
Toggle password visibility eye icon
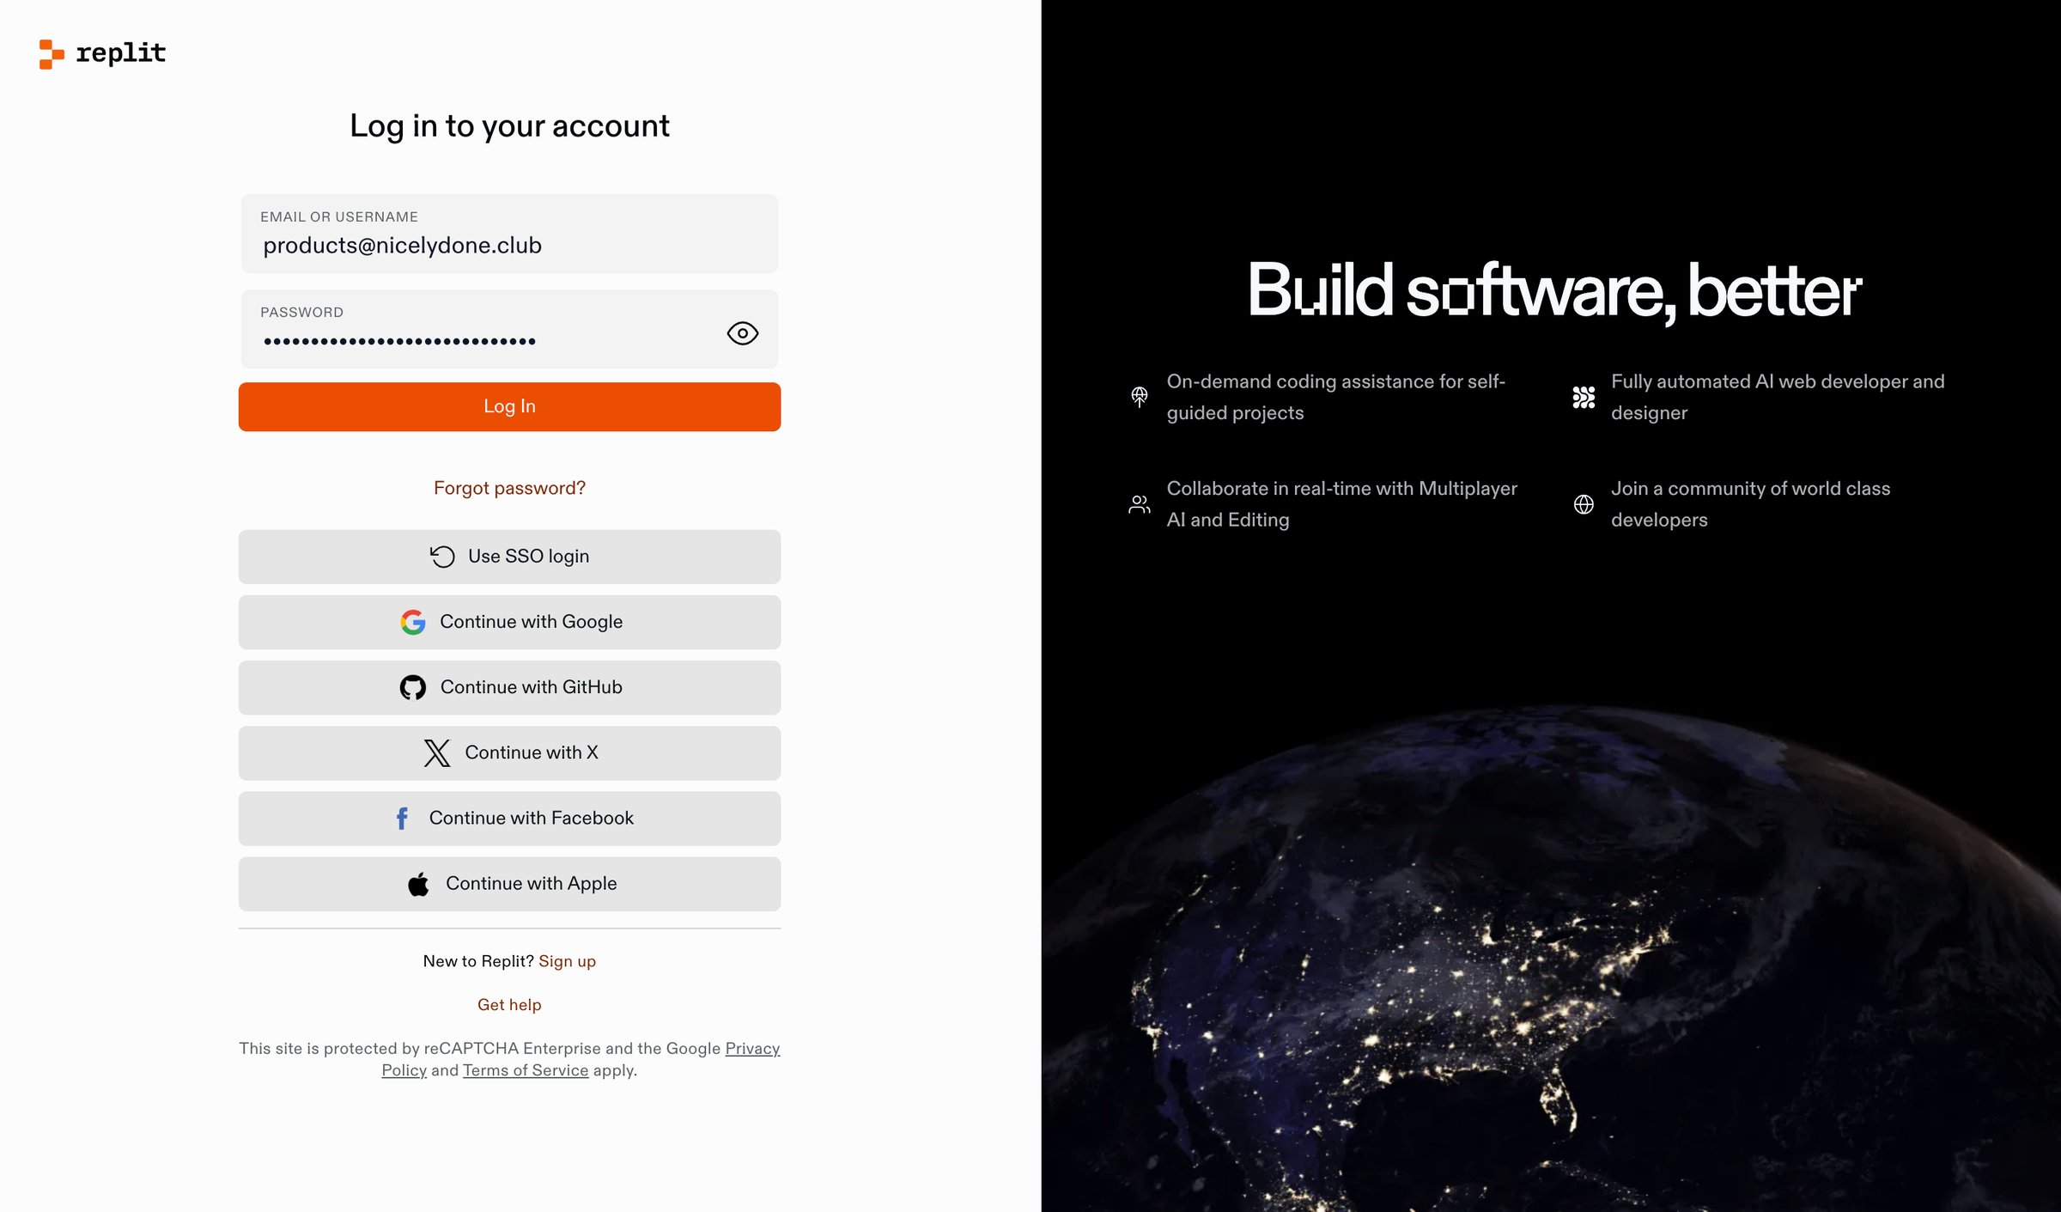click(x=742, y=333)
